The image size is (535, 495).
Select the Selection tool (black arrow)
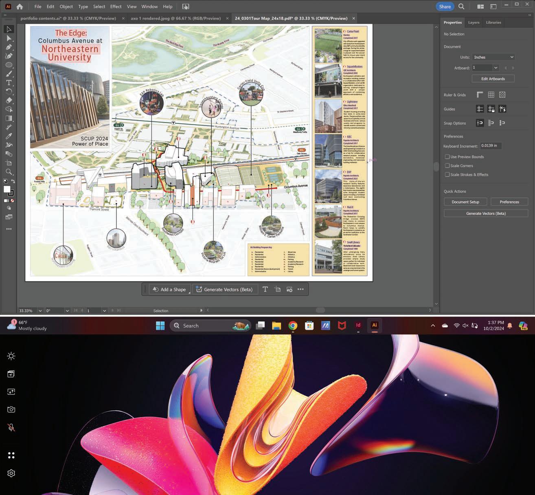[9, 29]
